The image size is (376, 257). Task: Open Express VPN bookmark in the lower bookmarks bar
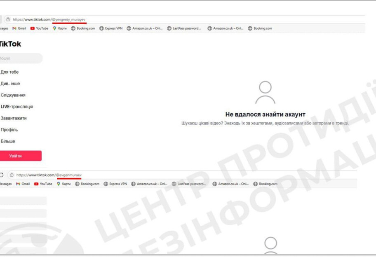115,184
